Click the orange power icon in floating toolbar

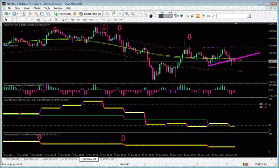point(197,16)
